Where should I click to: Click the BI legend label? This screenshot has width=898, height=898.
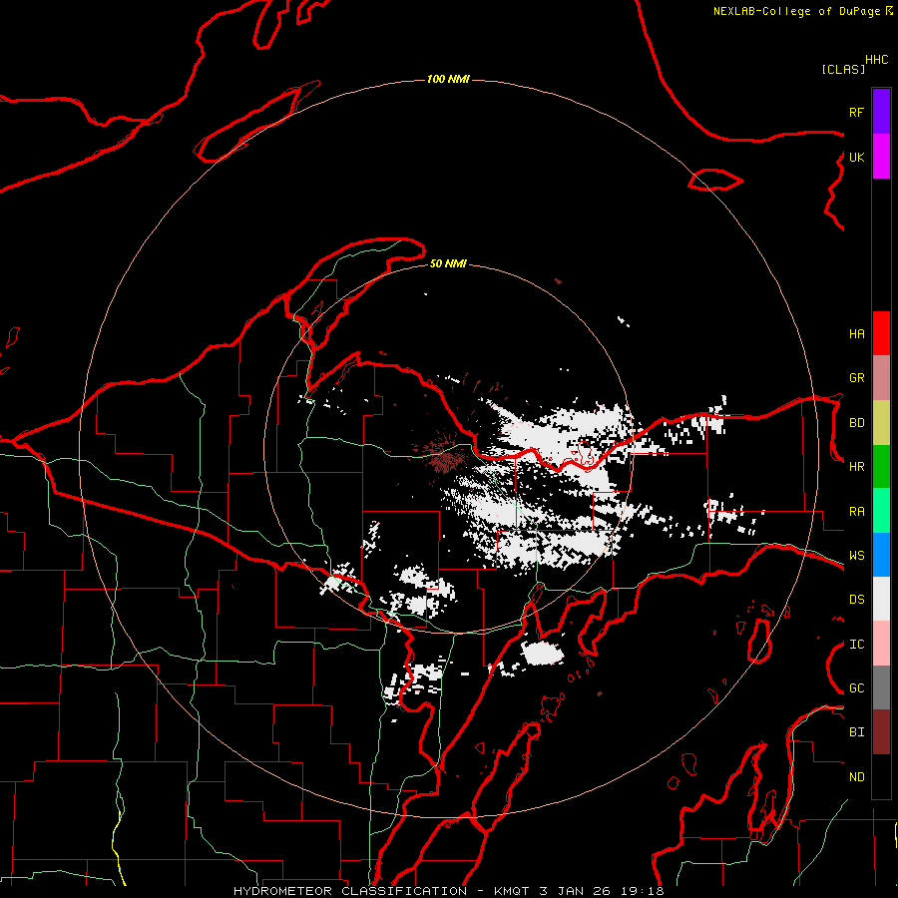tap(856, 732)
